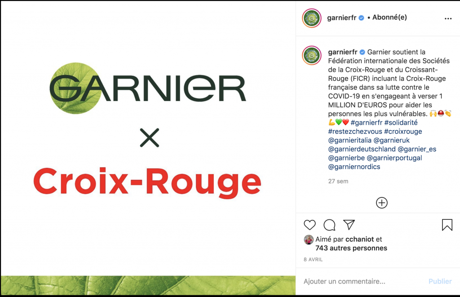Open garnierfr profile picture in header
The height and width of the screenshot is (297, 460).
(x=312, y=18)
